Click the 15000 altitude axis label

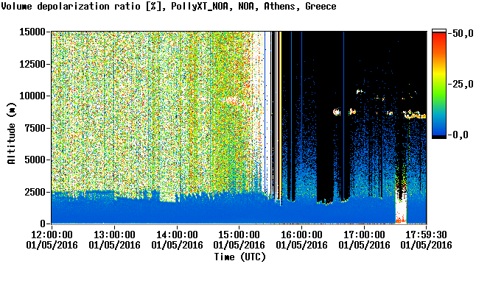(x=32, y=32)
